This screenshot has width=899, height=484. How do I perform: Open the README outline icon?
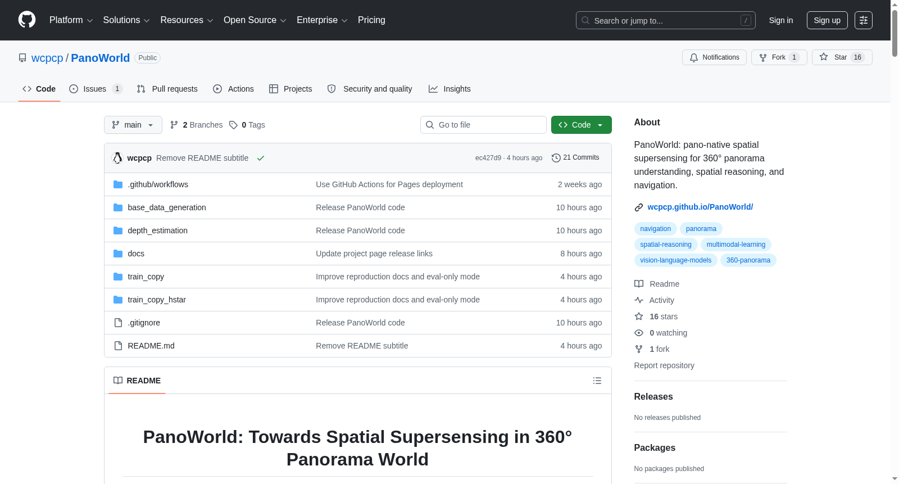(x=597, y=381)
